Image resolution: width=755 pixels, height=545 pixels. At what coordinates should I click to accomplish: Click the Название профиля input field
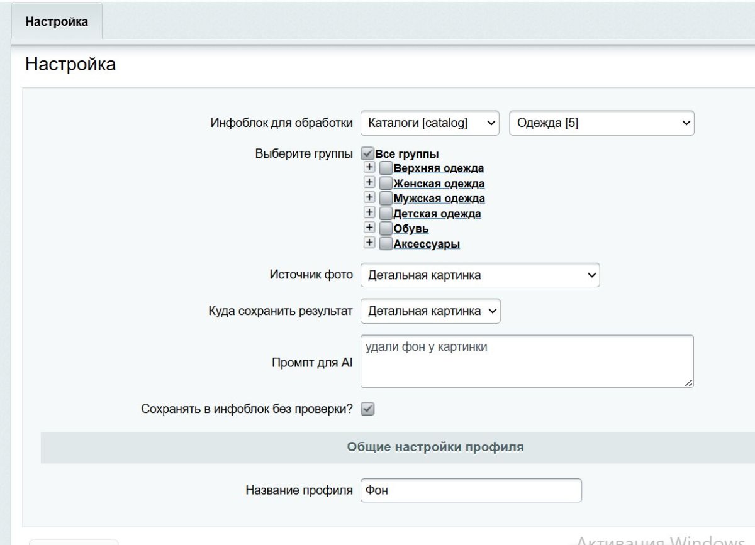471,490
